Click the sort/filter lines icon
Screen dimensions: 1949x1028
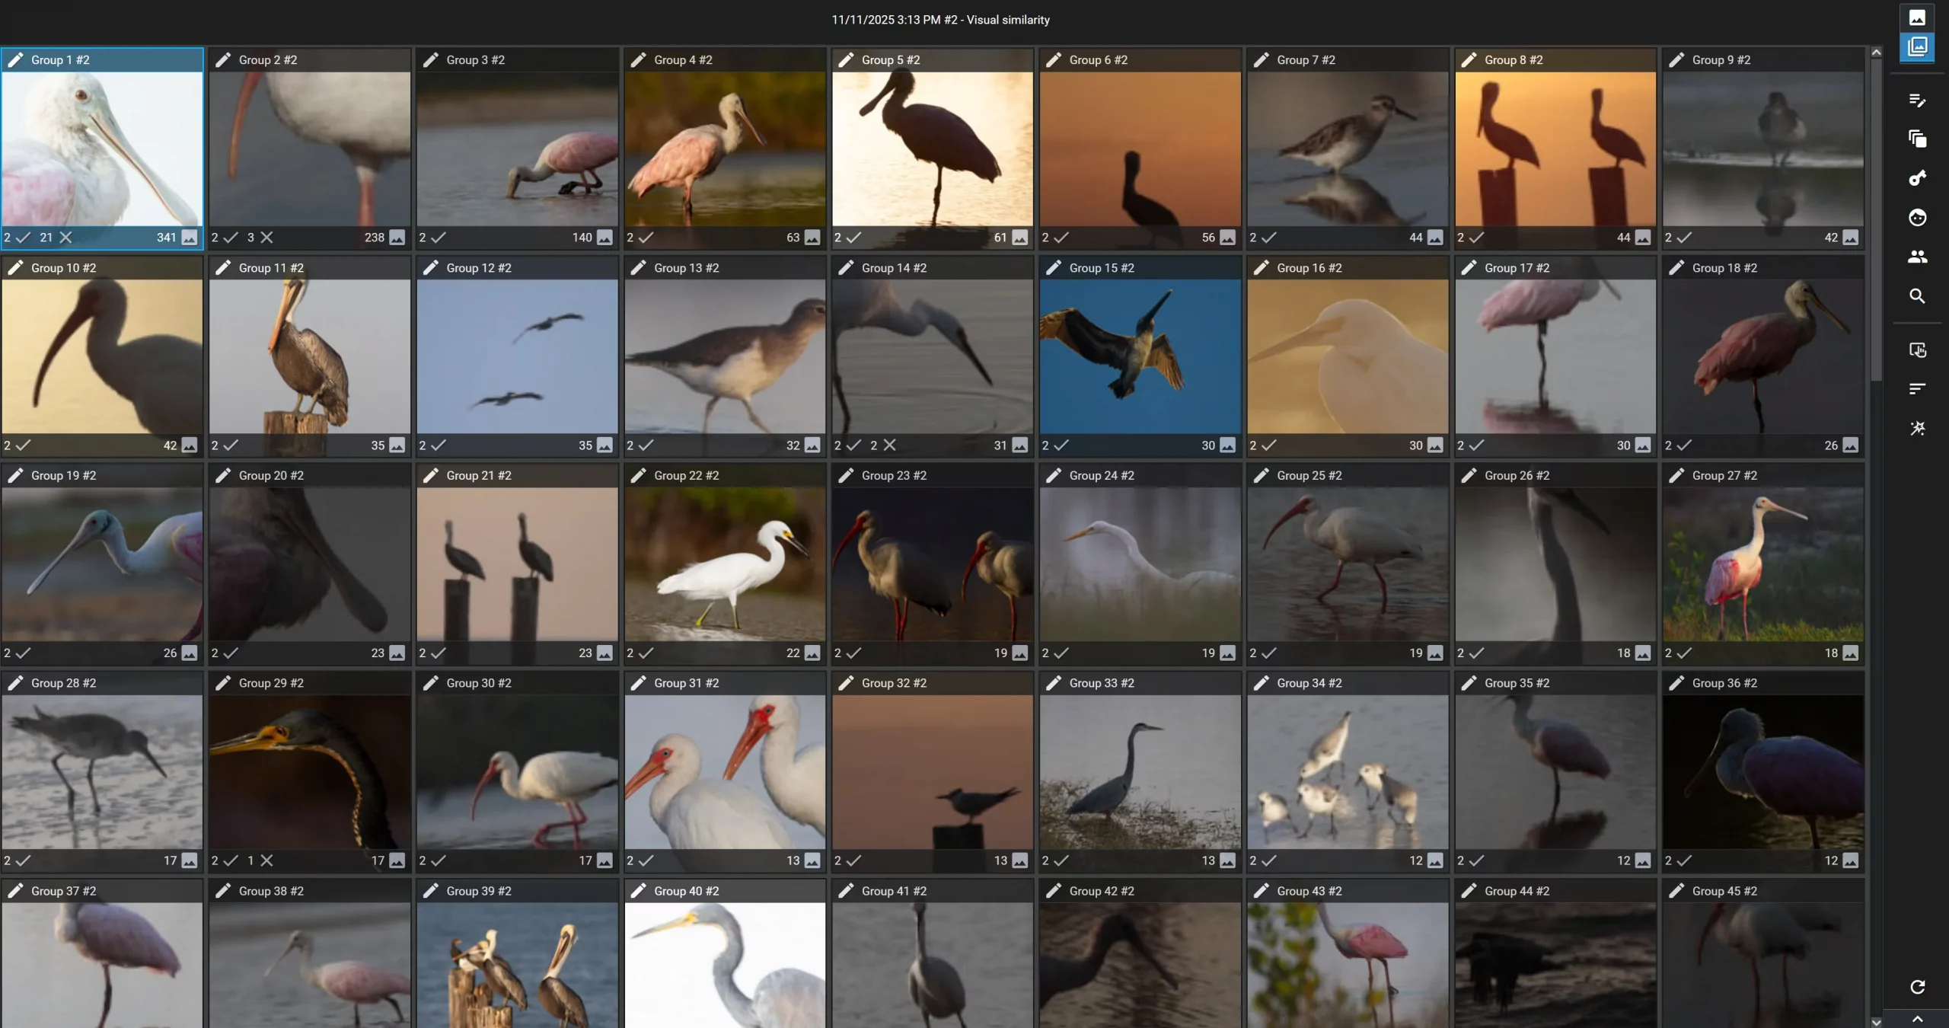point(1918,389)
